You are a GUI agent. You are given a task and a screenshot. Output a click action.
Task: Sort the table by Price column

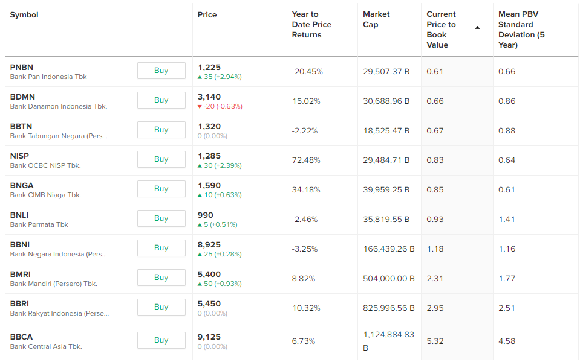click(x=207, y=14)
